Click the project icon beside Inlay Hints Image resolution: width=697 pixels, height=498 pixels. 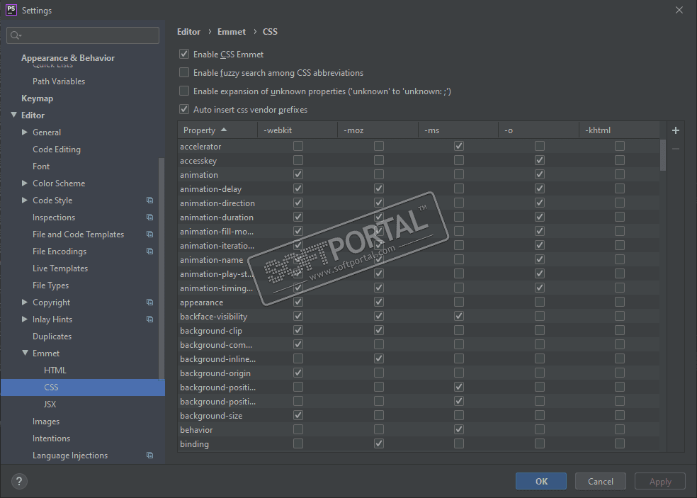(149, 319)
